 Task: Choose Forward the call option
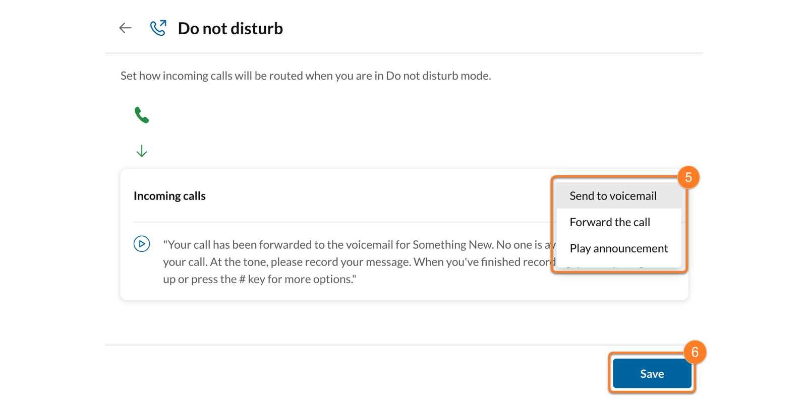click(x=610, y=222)
